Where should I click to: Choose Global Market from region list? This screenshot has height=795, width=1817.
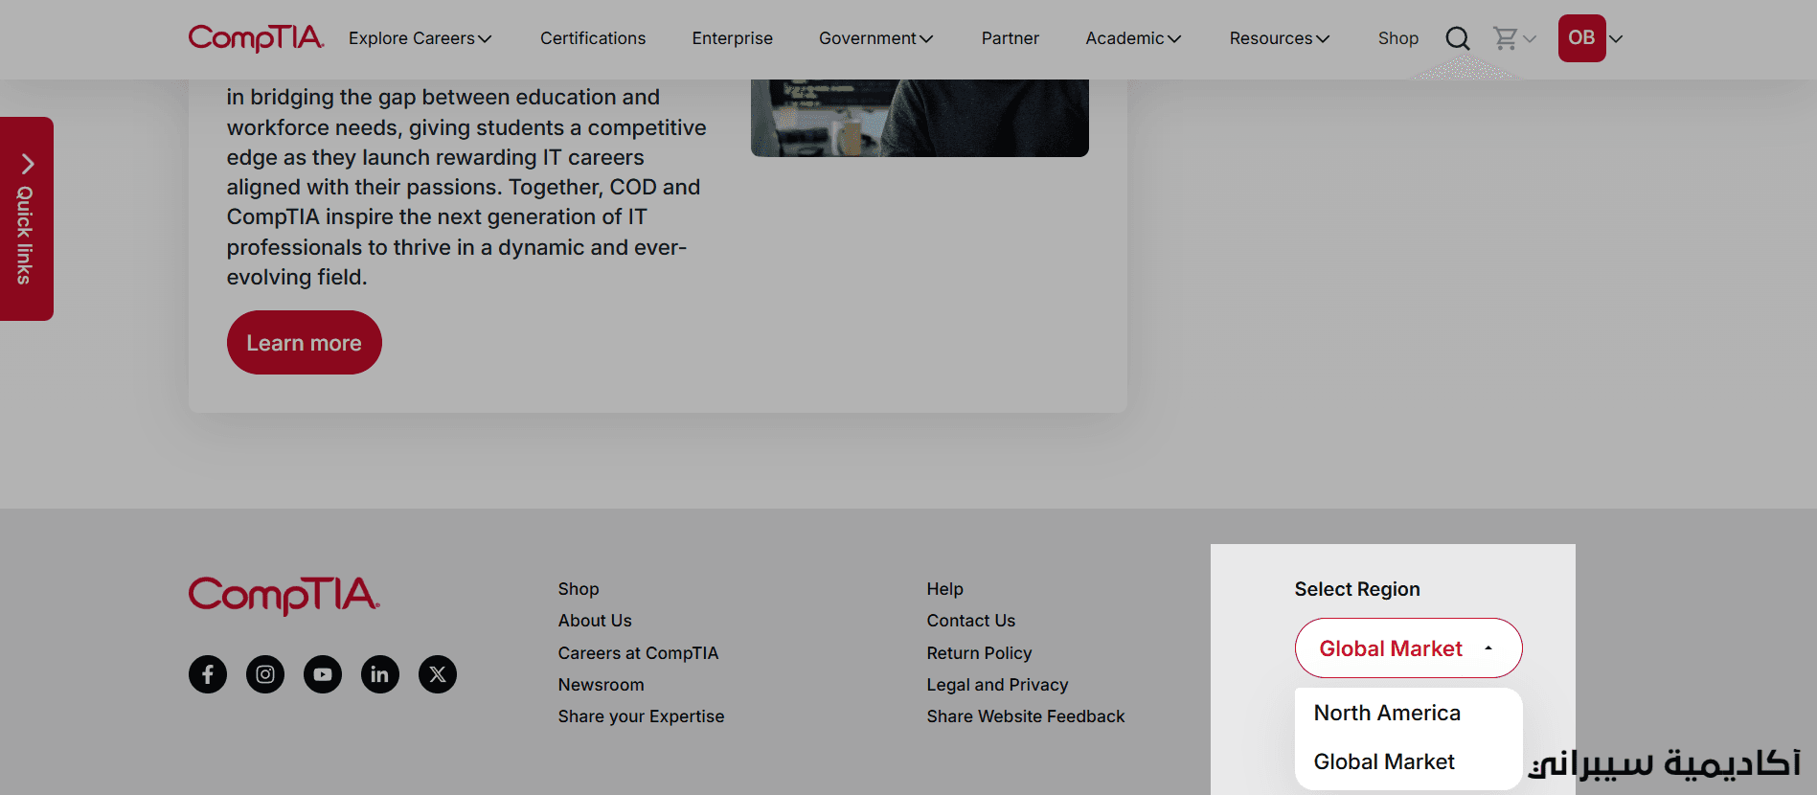pyautogui.click(x=1384, y=761)
